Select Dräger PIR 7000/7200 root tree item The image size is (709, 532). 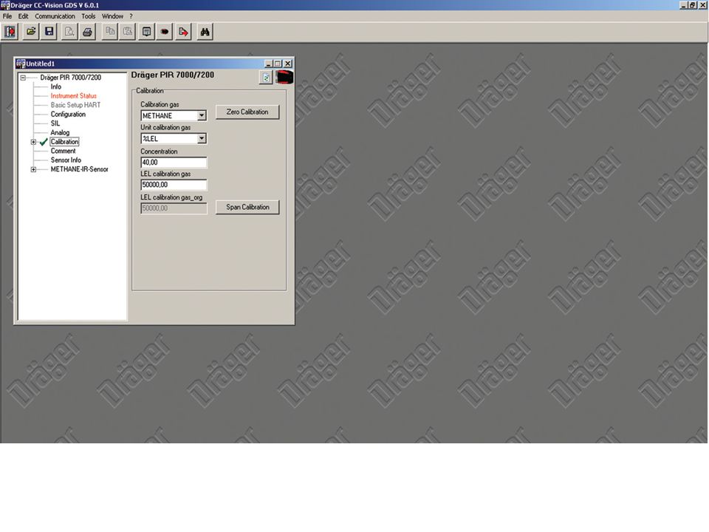tap(71, 78)
